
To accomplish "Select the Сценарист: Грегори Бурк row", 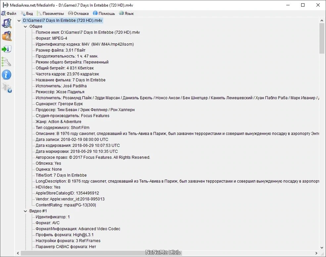I will click(59, 104).
